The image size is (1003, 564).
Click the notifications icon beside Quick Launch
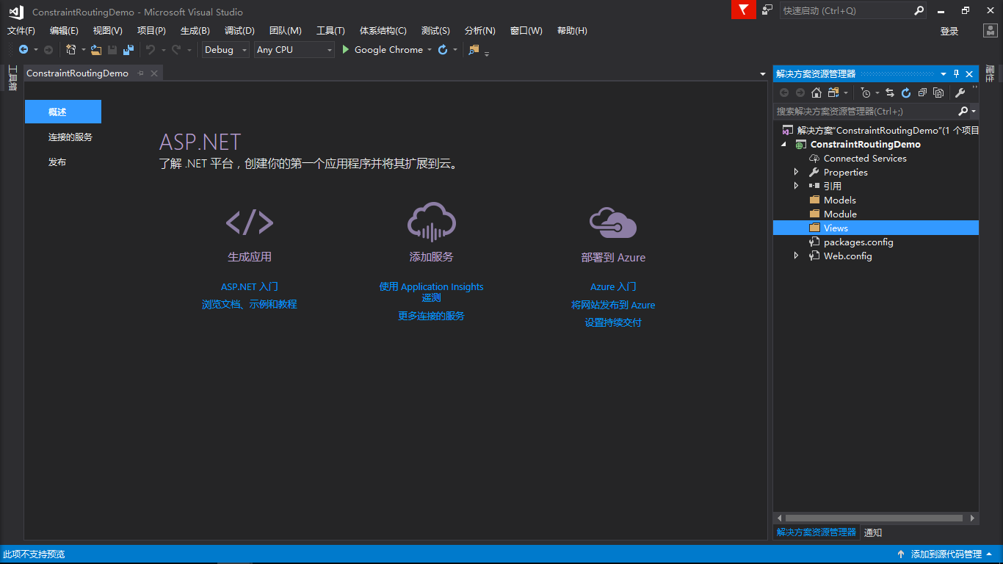point(767,10)
